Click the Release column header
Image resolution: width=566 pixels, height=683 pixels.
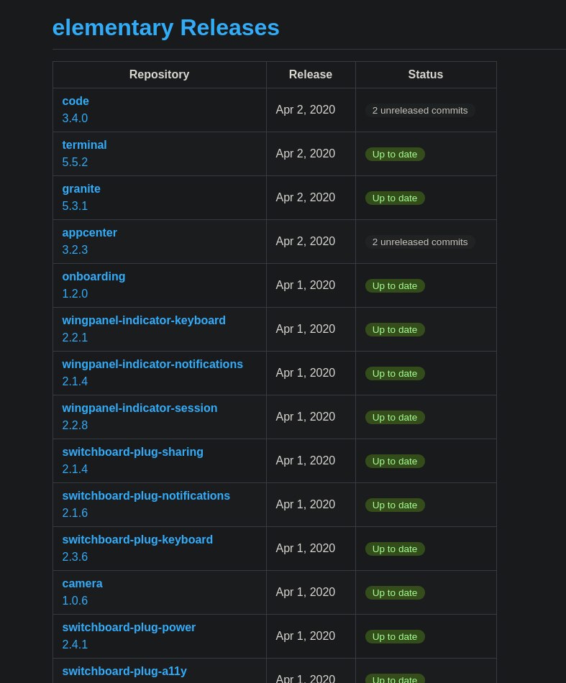[311, 75]
